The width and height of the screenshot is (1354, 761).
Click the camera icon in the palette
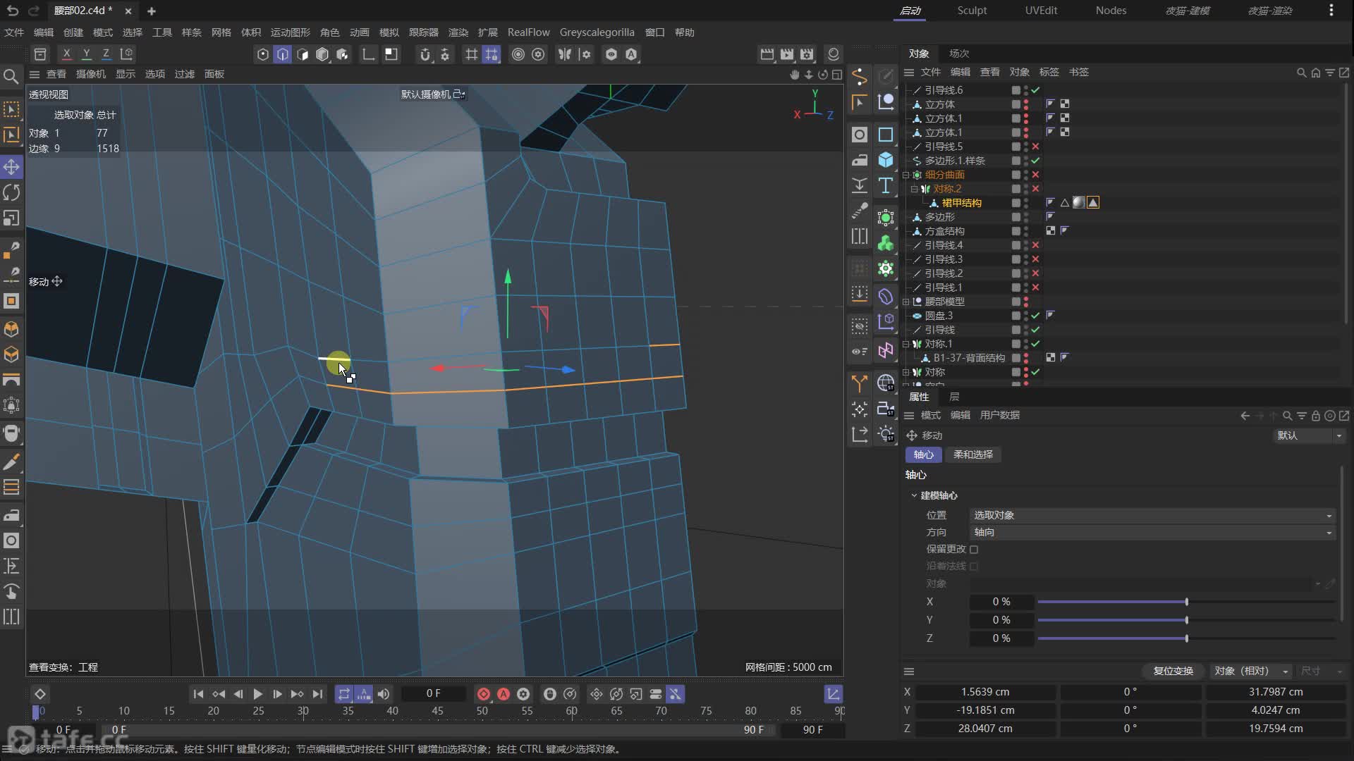[x=886, y=408]
